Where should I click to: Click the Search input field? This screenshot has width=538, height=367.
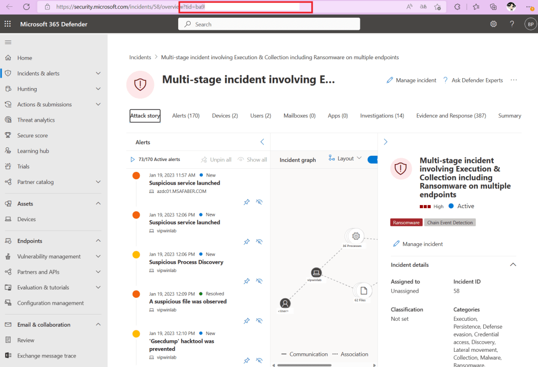269,24
